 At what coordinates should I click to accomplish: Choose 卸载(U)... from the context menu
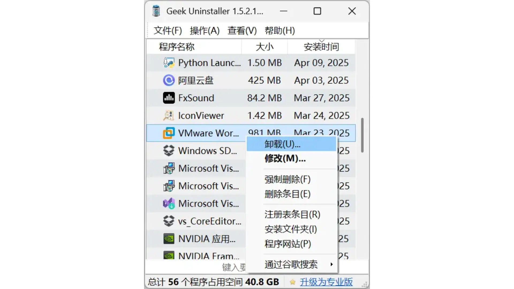tap(291, 144)
